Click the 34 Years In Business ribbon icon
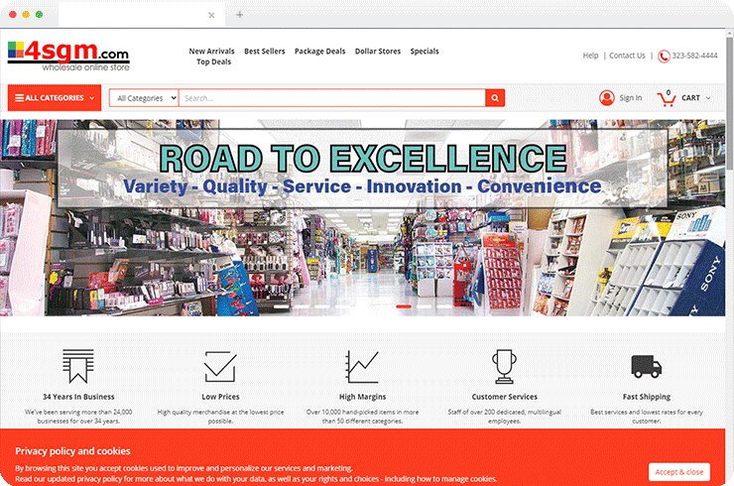734x486 pixels. tap(78, 366)
